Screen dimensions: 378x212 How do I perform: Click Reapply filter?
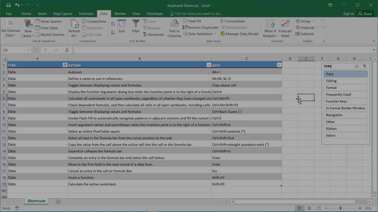(152, 28)
